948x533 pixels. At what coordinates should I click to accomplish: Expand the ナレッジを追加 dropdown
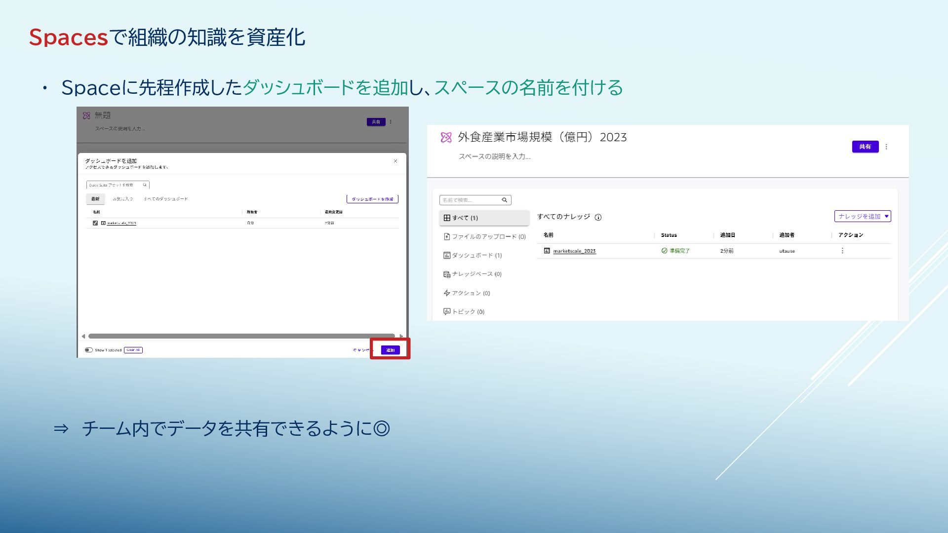click(862, 216)
